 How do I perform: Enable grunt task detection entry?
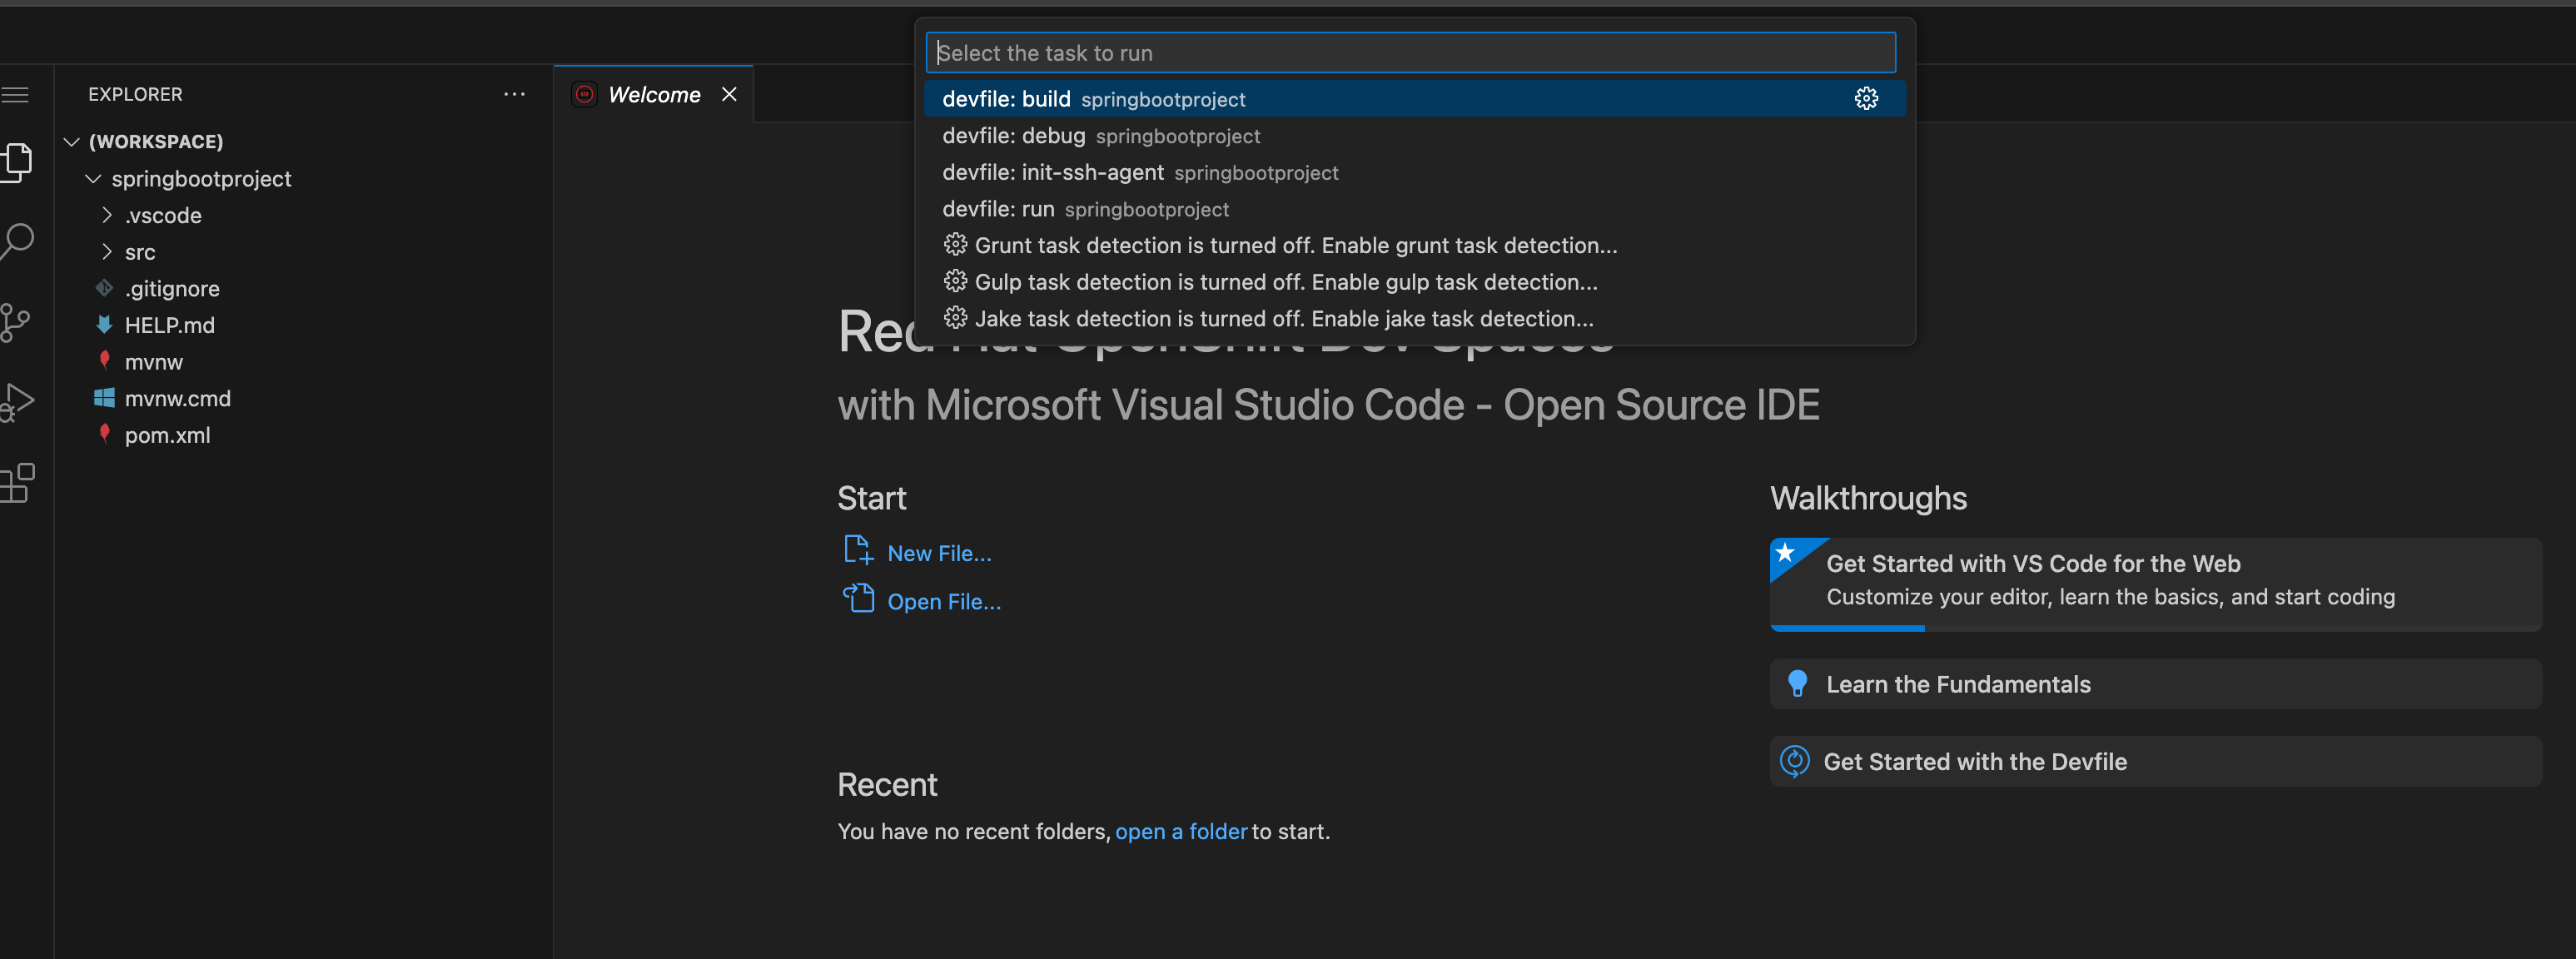point(1414,245)
